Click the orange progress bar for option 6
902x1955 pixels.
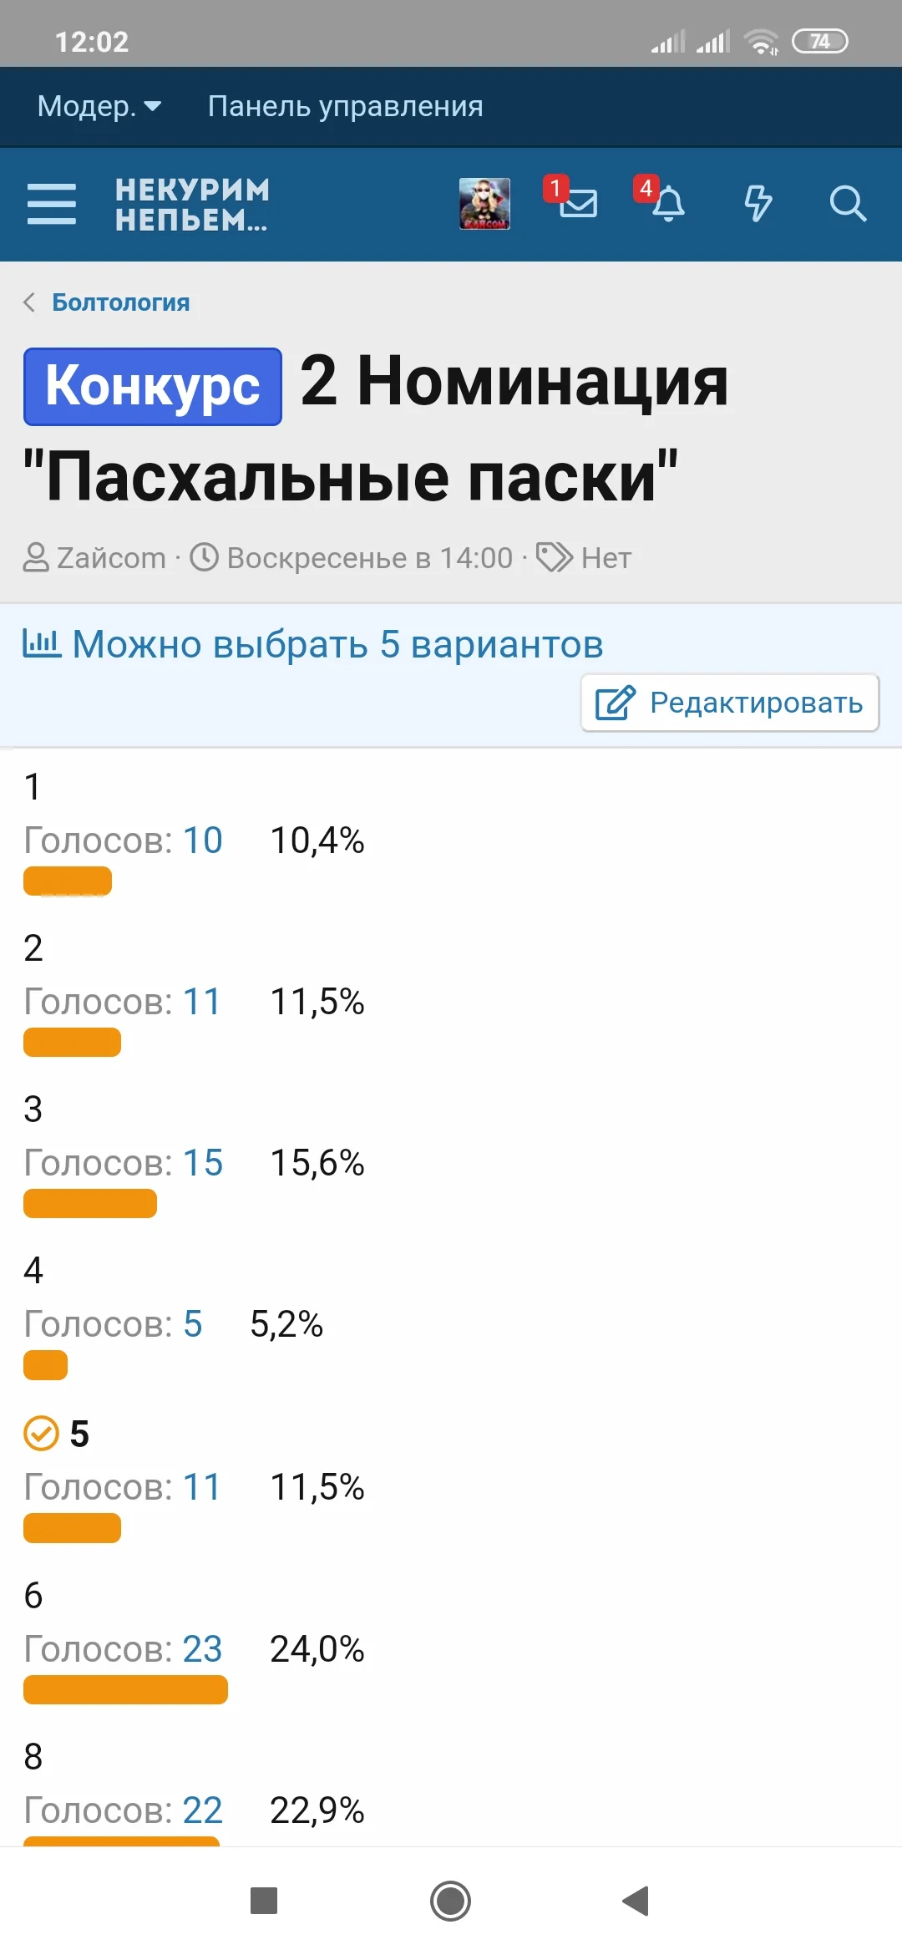pos(124,1690)
